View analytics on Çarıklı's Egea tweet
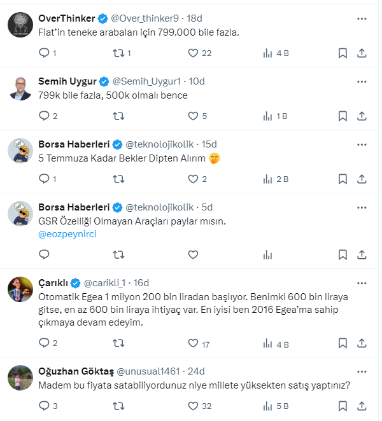This screenshot has height=421, width=382. (x=269, y=344)
